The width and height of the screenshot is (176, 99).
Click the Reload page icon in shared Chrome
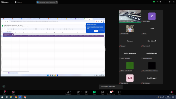(x=5, y=21)
